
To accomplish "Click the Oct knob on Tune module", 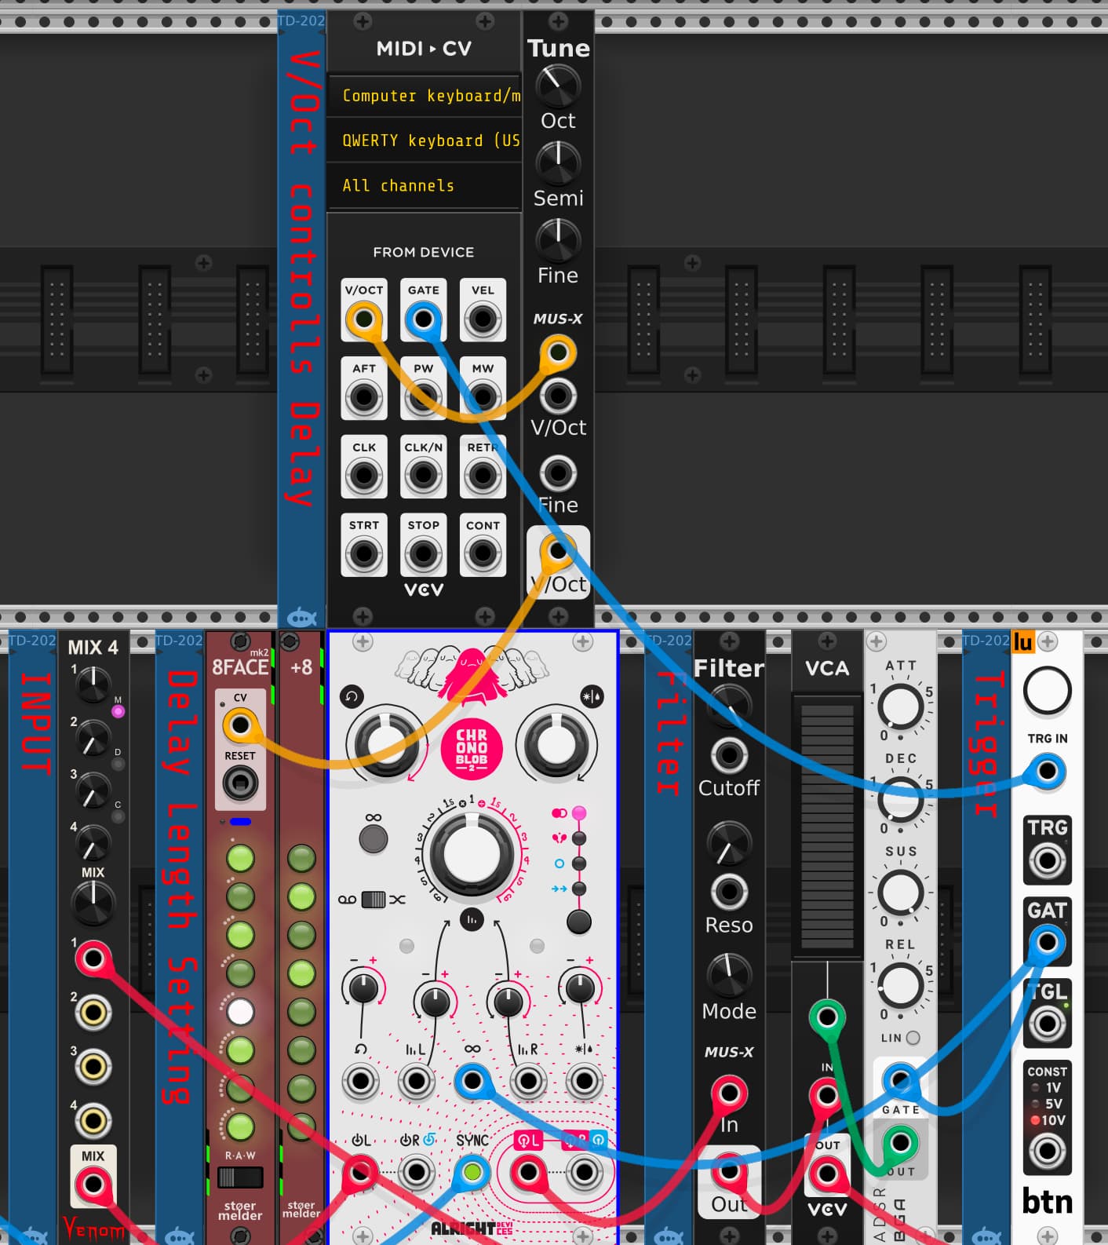I will (558, 85).
